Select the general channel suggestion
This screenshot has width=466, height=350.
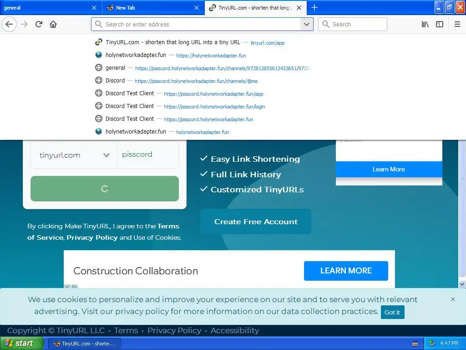click(x=202, y=68)
